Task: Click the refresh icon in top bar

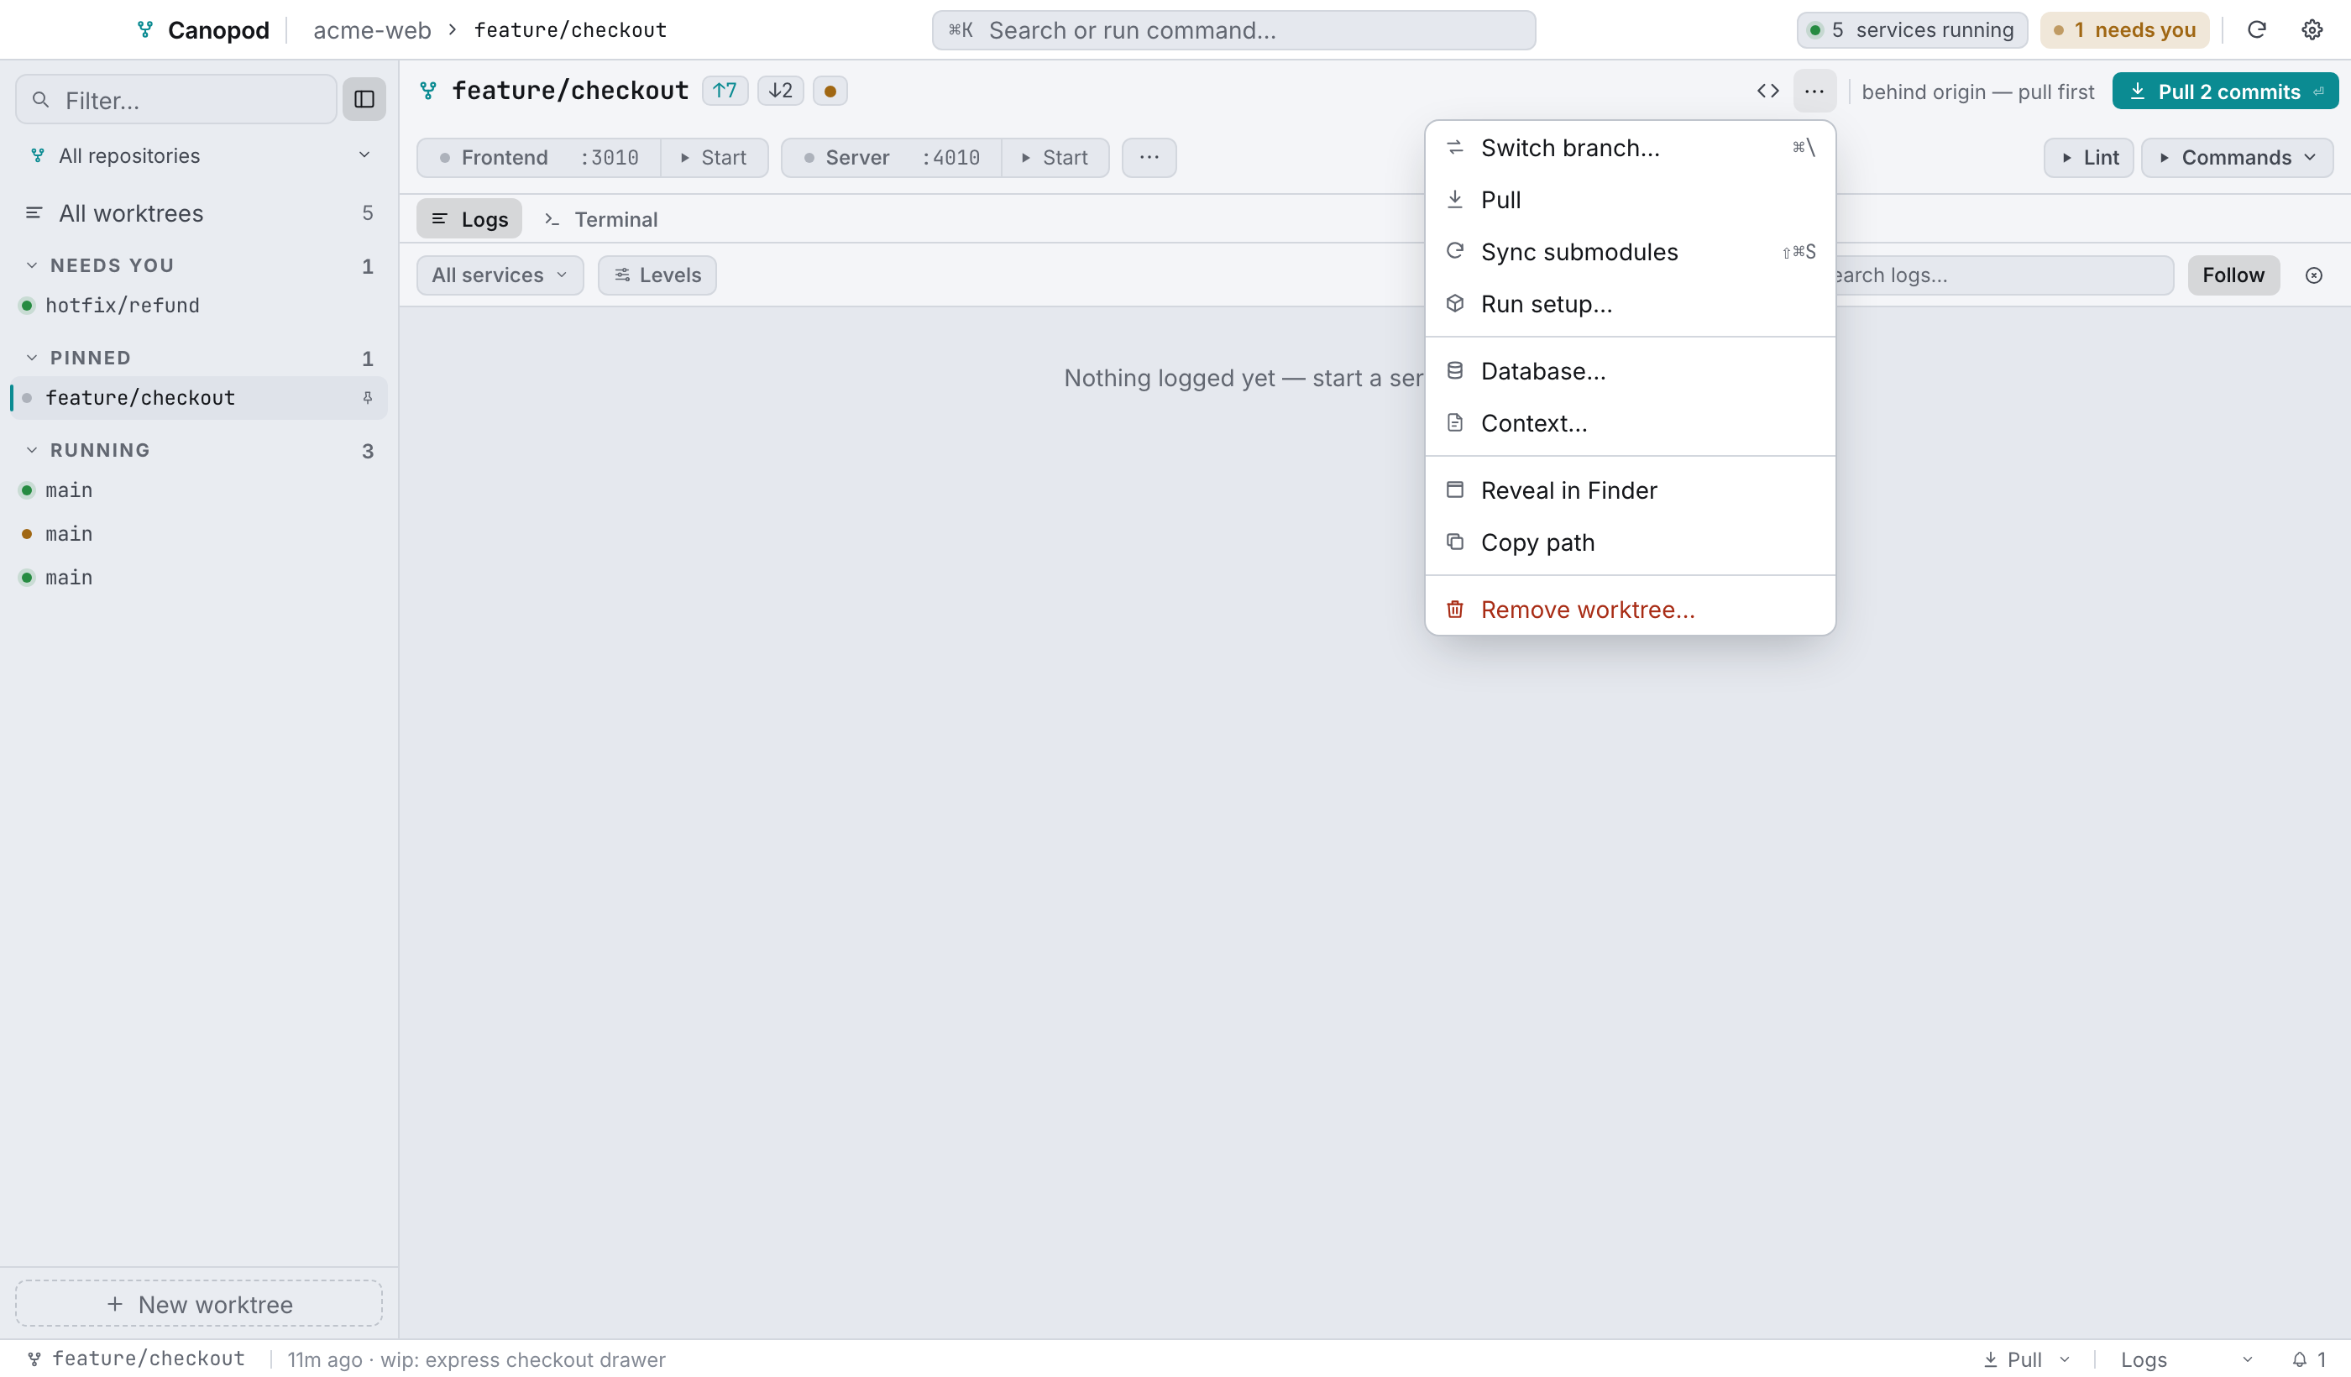Action: point(2257,30)
